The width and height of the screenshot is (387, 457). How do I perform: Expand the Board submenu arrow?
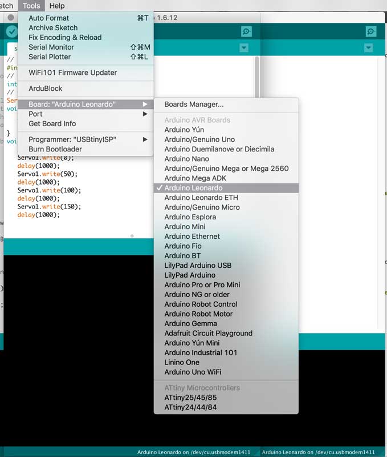[145, 105]
